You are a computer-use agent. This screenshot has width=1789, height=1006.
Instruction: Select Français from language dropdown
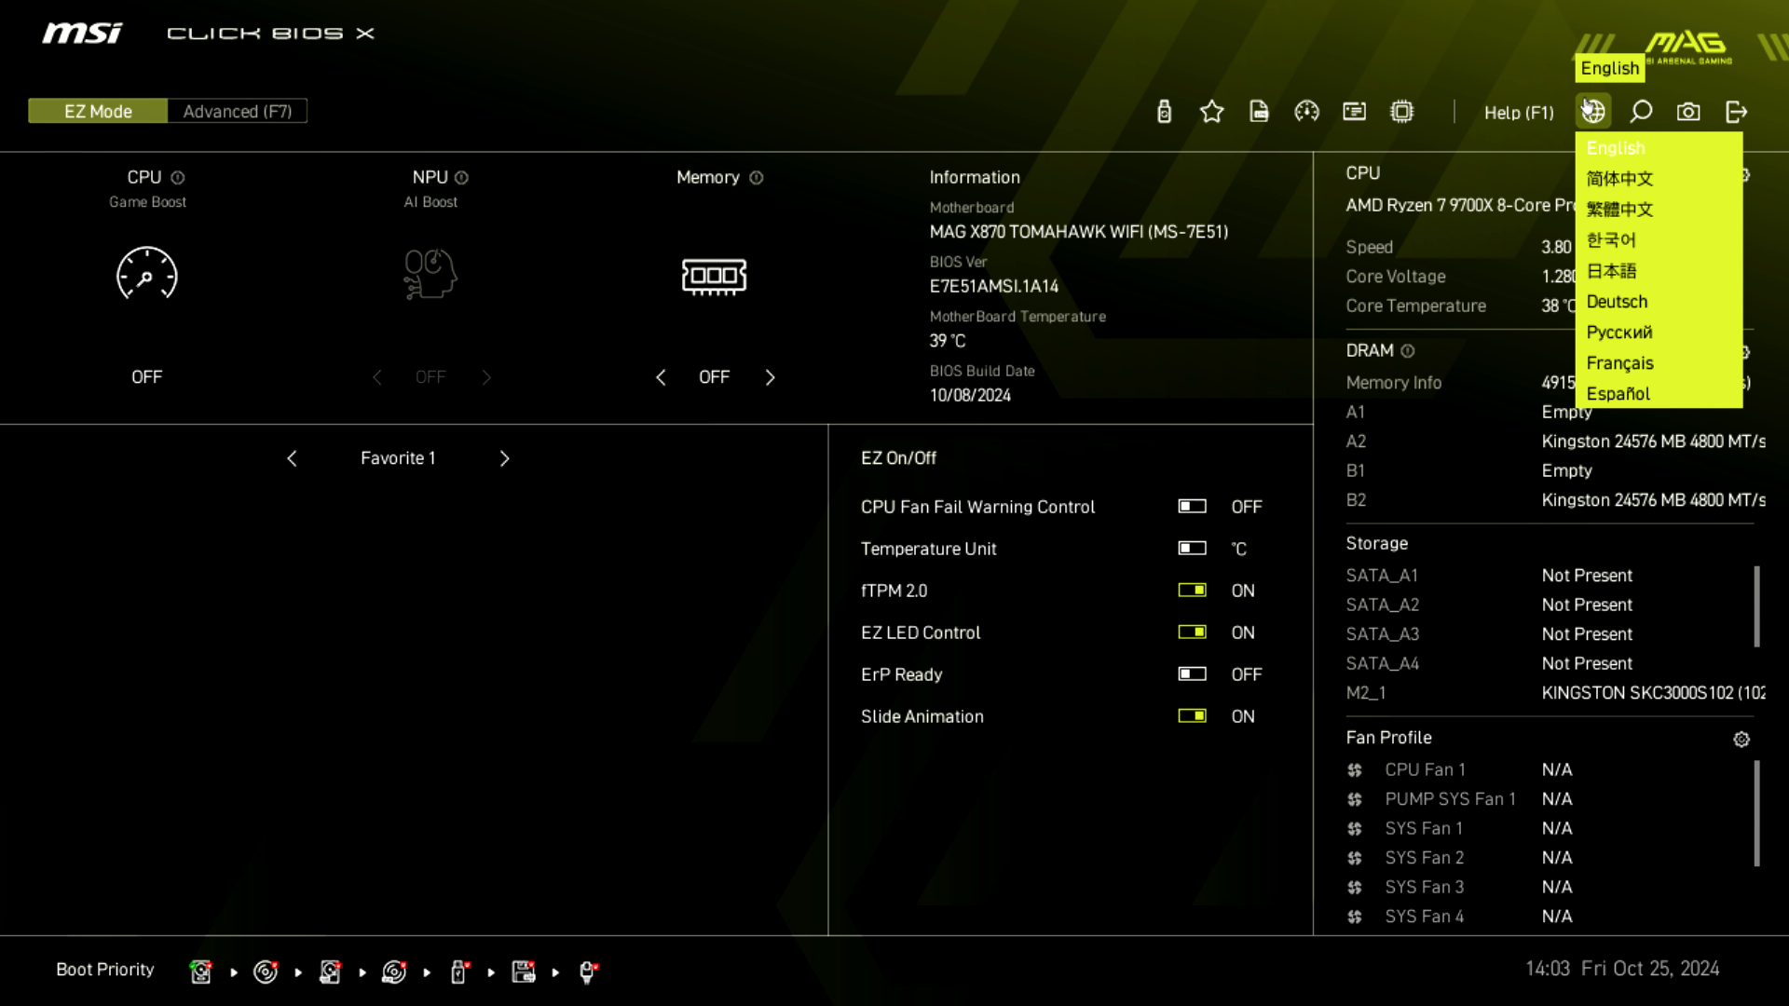tap(1619, 362)
